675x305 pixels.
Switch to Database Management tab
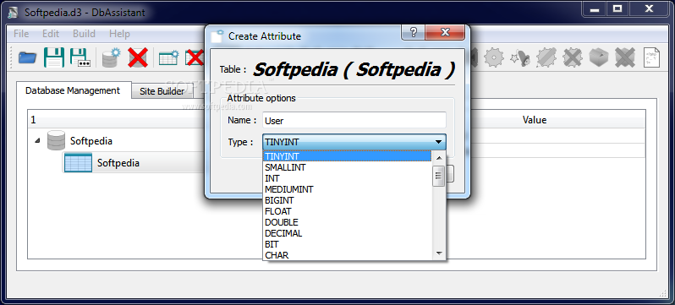(73, 90)
